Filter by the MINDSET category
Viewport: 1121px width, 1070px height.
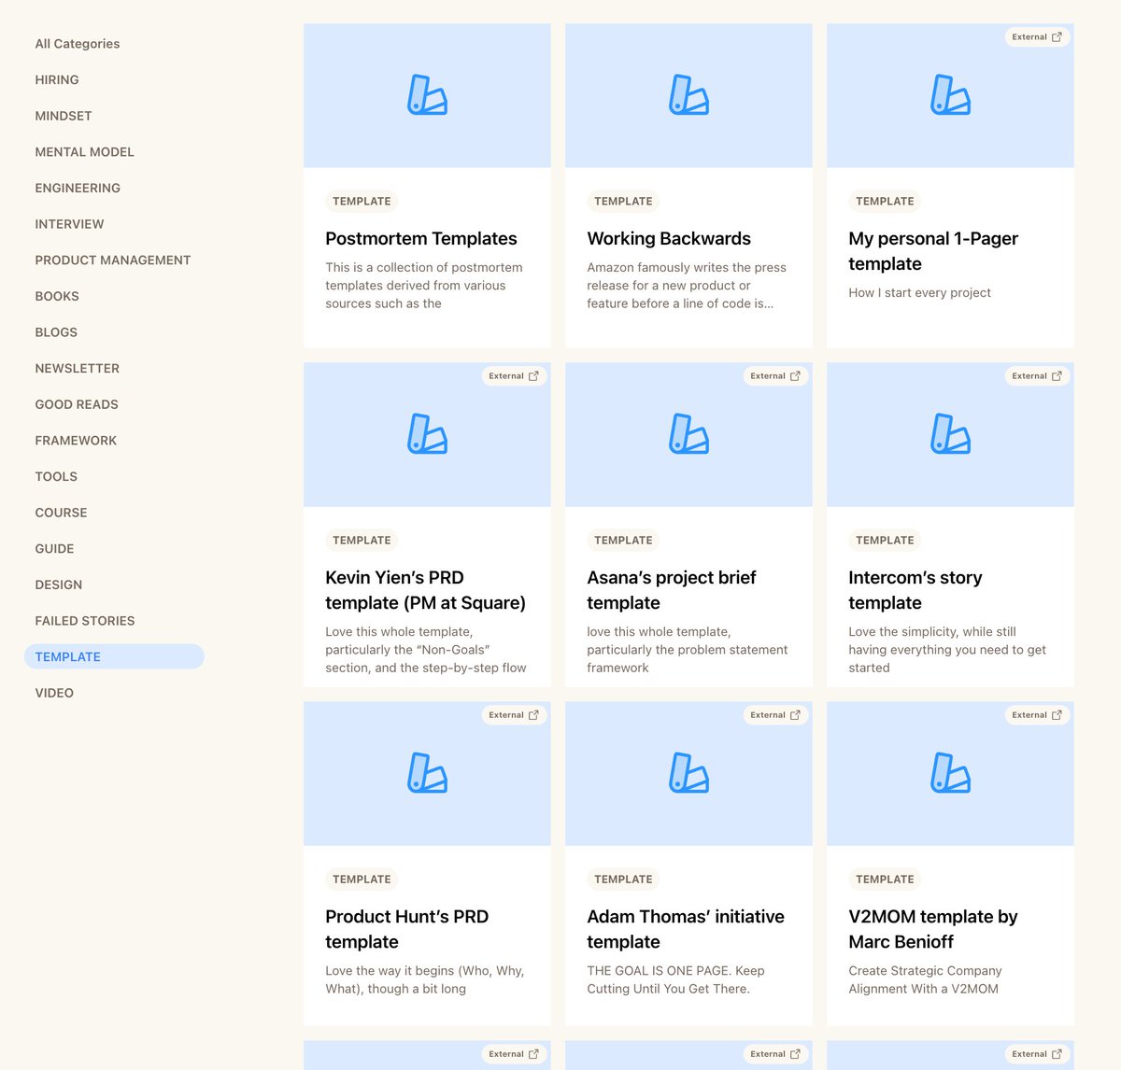point(64,116)
